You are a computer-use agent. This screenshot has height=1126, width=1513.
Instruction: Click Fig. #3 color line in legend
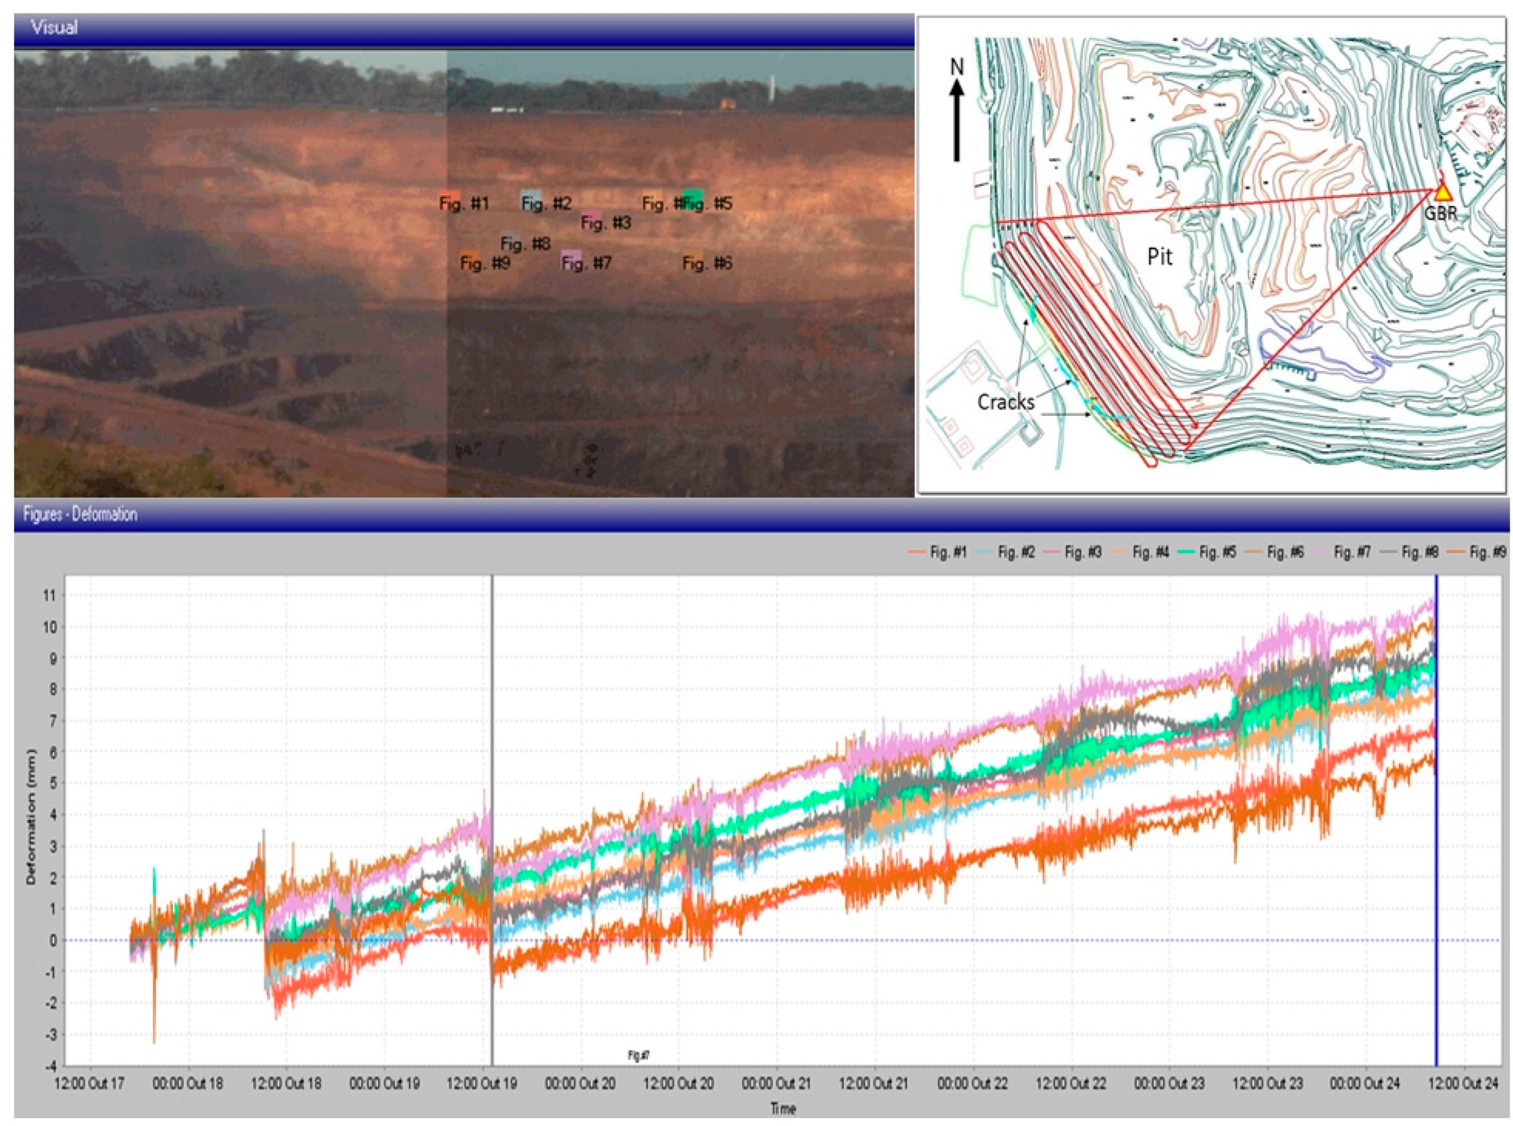coord(1052,553)
